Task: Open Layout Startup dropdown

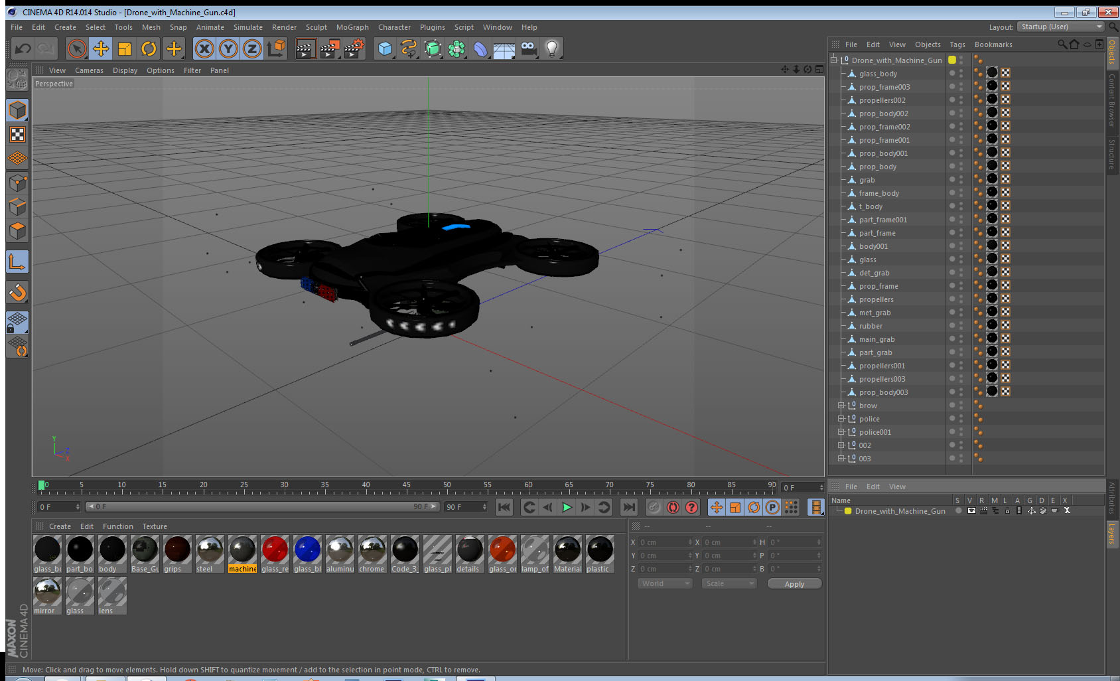Action: click(1061, 27)
